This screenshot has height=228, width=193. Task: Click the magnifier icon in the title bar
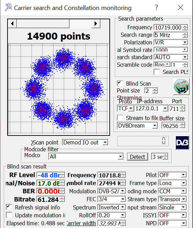coord(9,7)
